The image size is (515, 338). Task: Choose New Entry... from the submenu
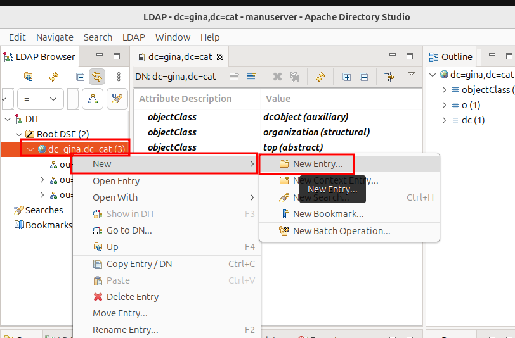click(x=317, y=164)
